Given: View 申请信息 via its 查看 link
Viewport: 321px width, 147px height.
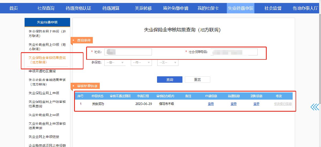Looking at the screenshot, I should [x=211, y=104].
